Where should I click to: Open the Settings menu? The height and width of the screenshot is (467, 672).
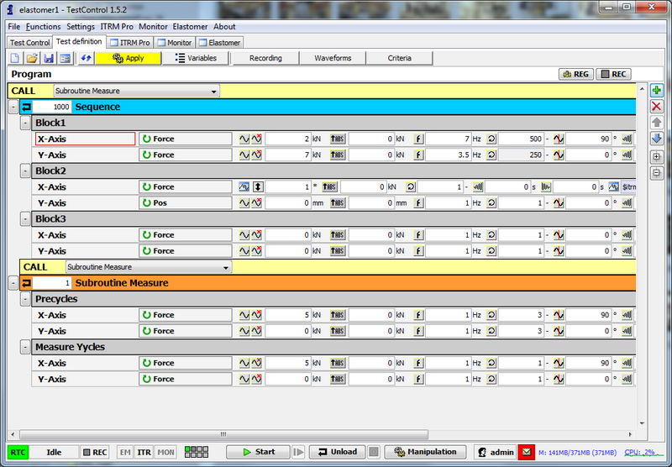pos(80,27)
